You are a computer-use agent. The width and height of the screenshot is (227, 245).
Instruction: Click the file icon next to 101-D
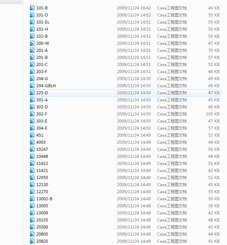tap(32, 15)
